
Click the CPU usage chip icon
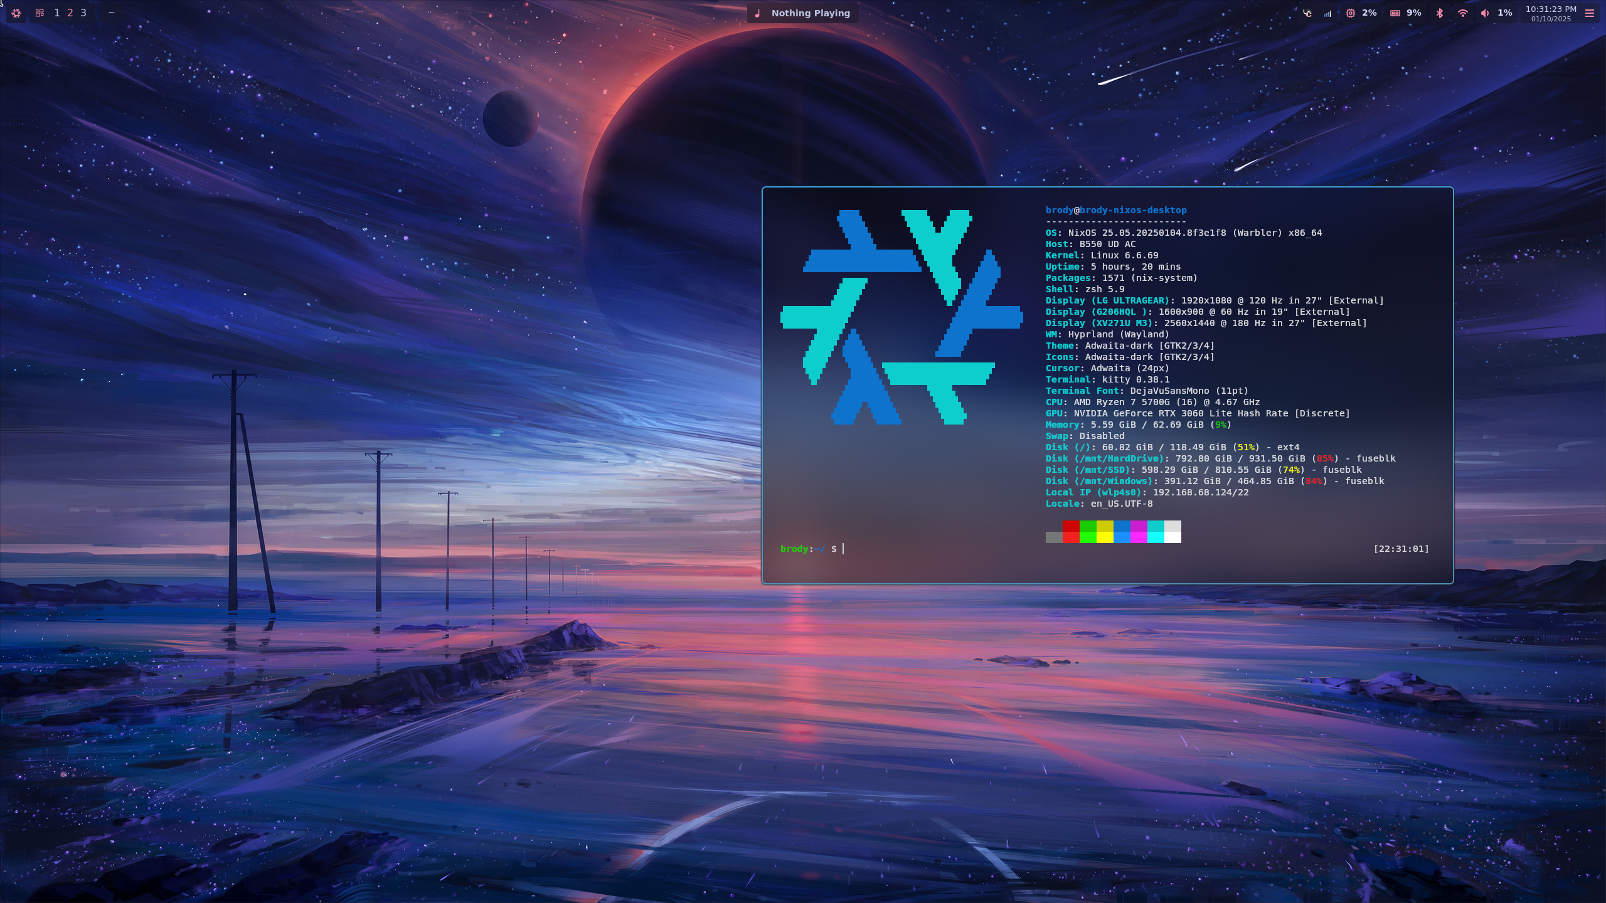(1350, 13)
